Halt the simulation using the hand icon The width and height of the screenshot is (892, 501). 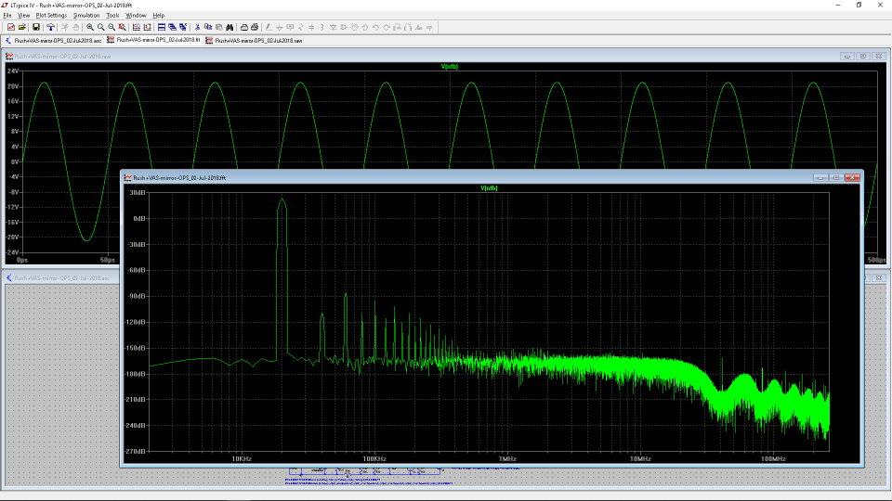pos(75,27)
